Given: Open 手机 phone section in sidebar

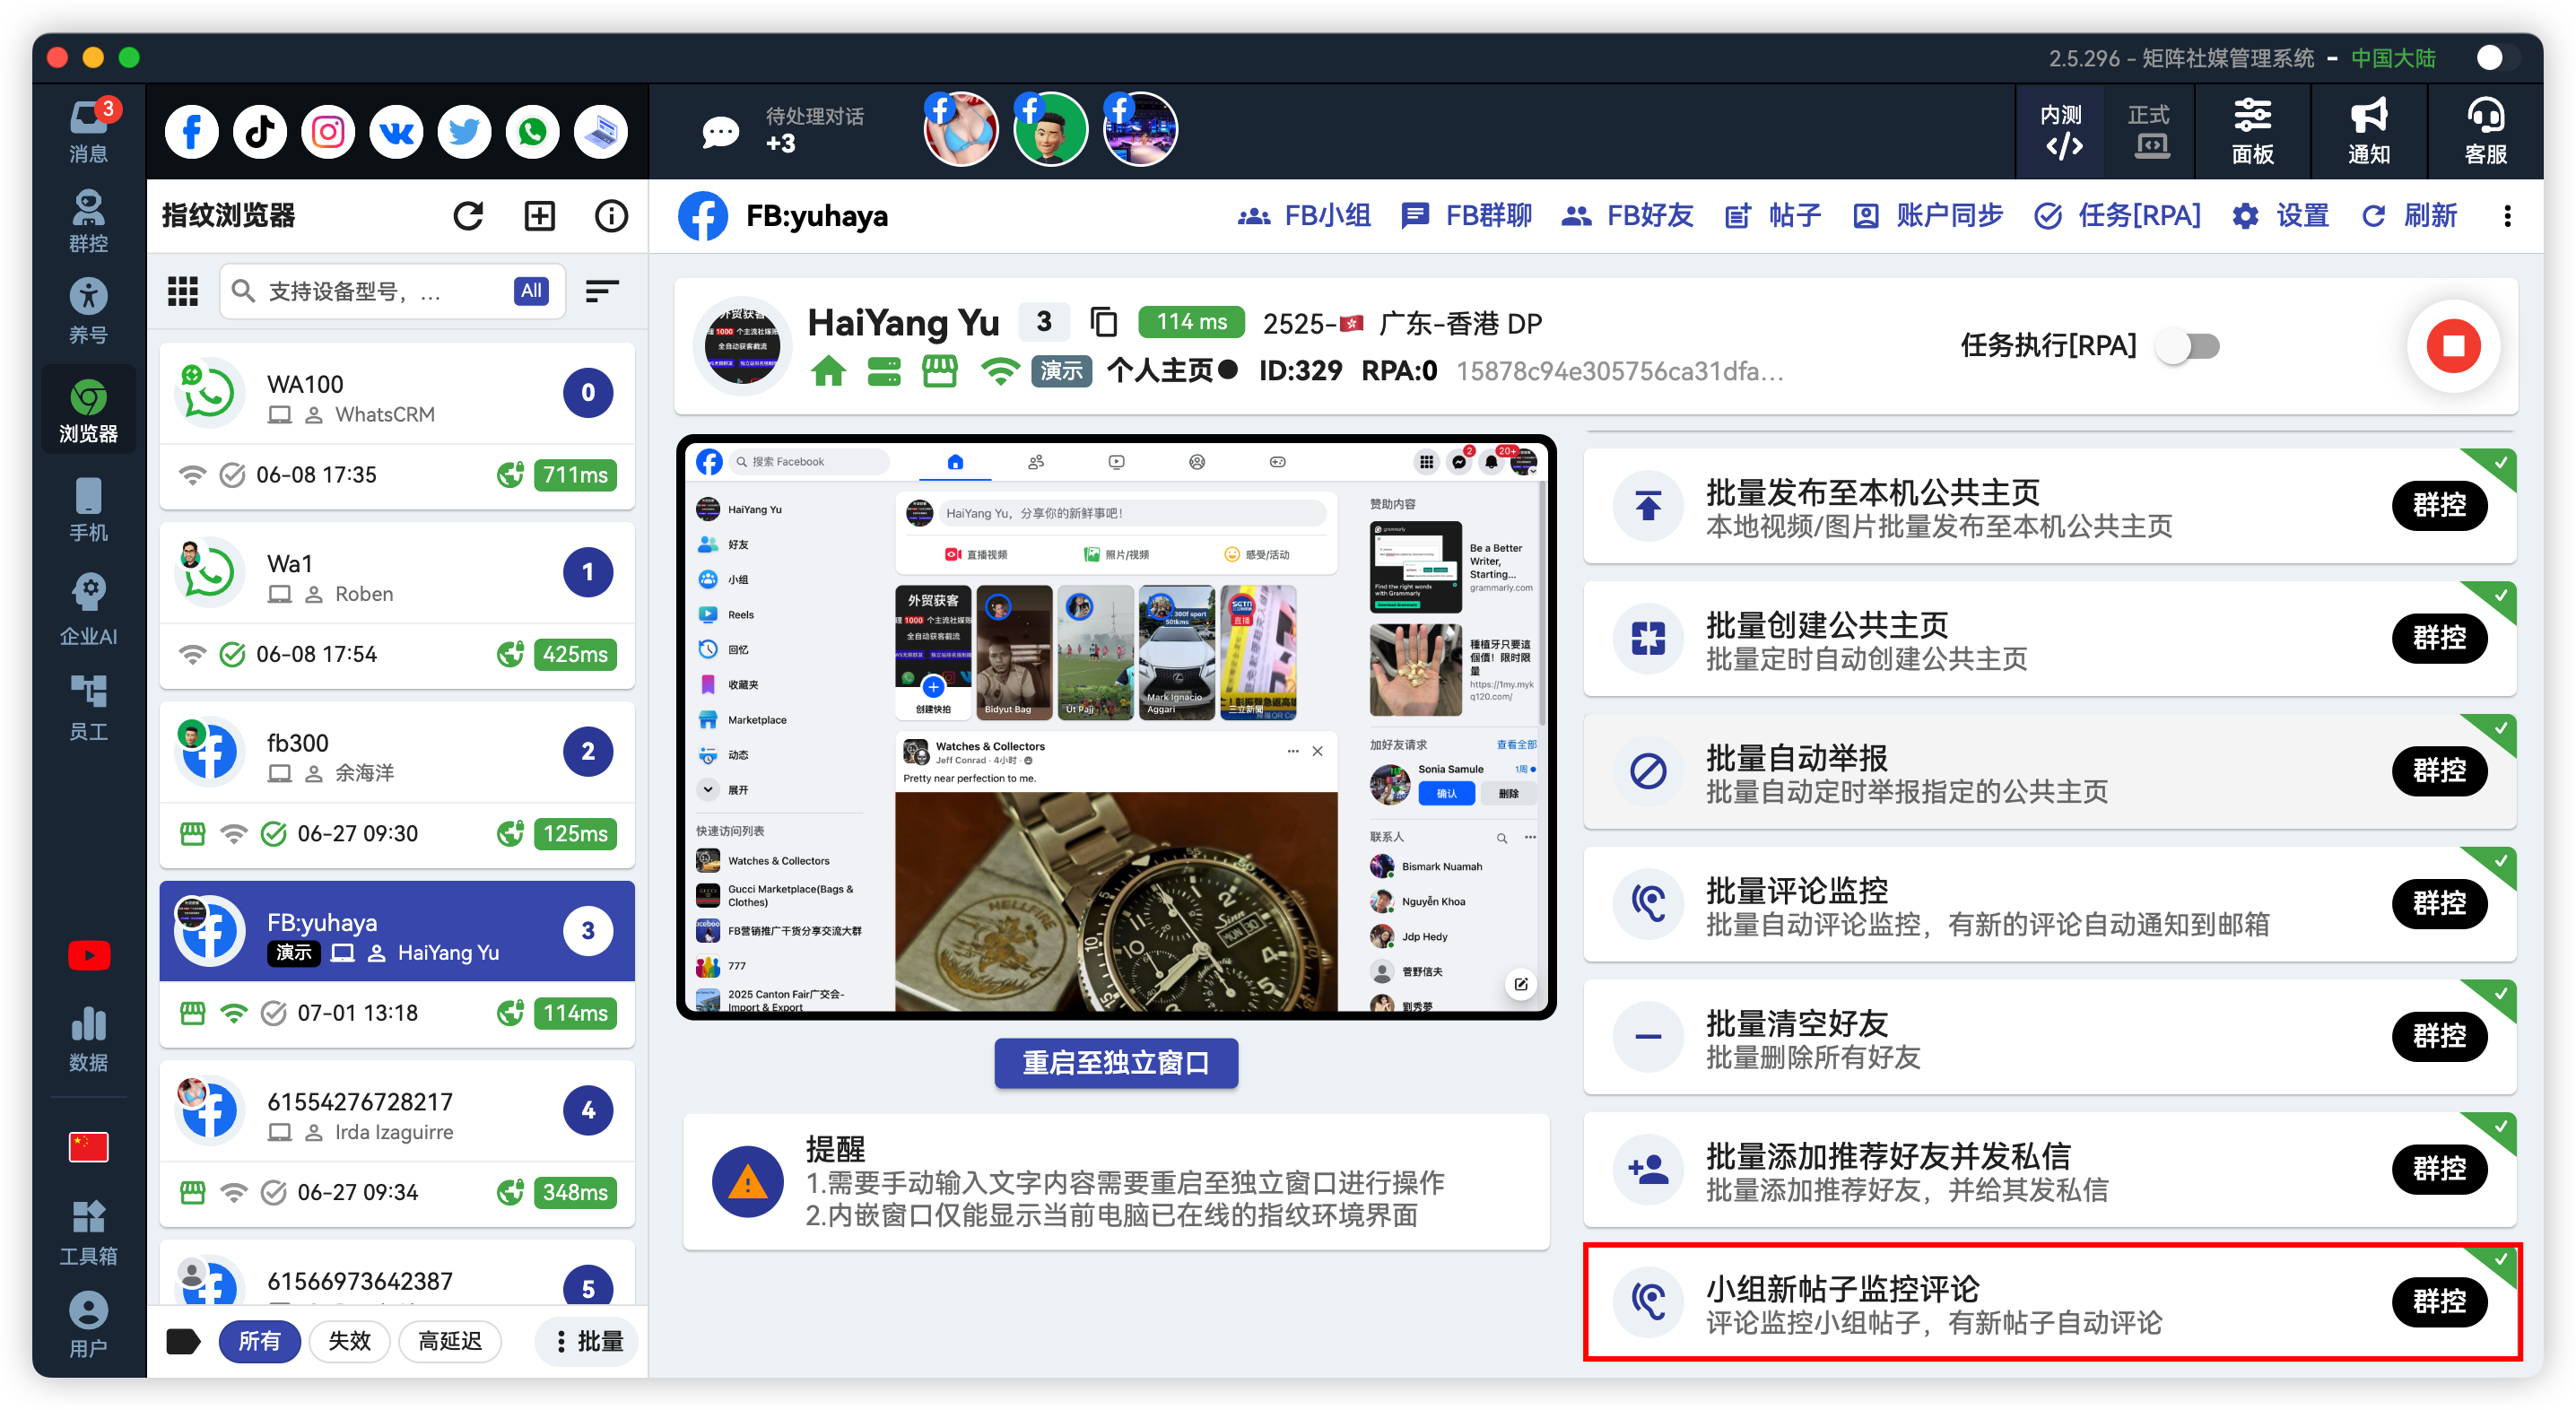Looking at the screenshot, I should [89, 510].
